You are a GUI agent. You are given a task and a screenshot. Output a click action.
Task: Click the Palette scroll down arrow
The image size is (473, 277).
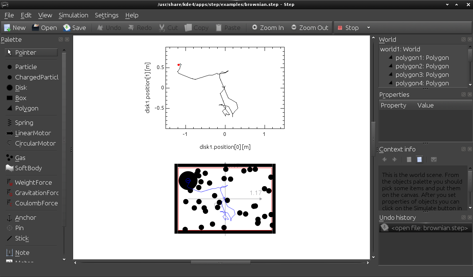(x=64, y=260)
